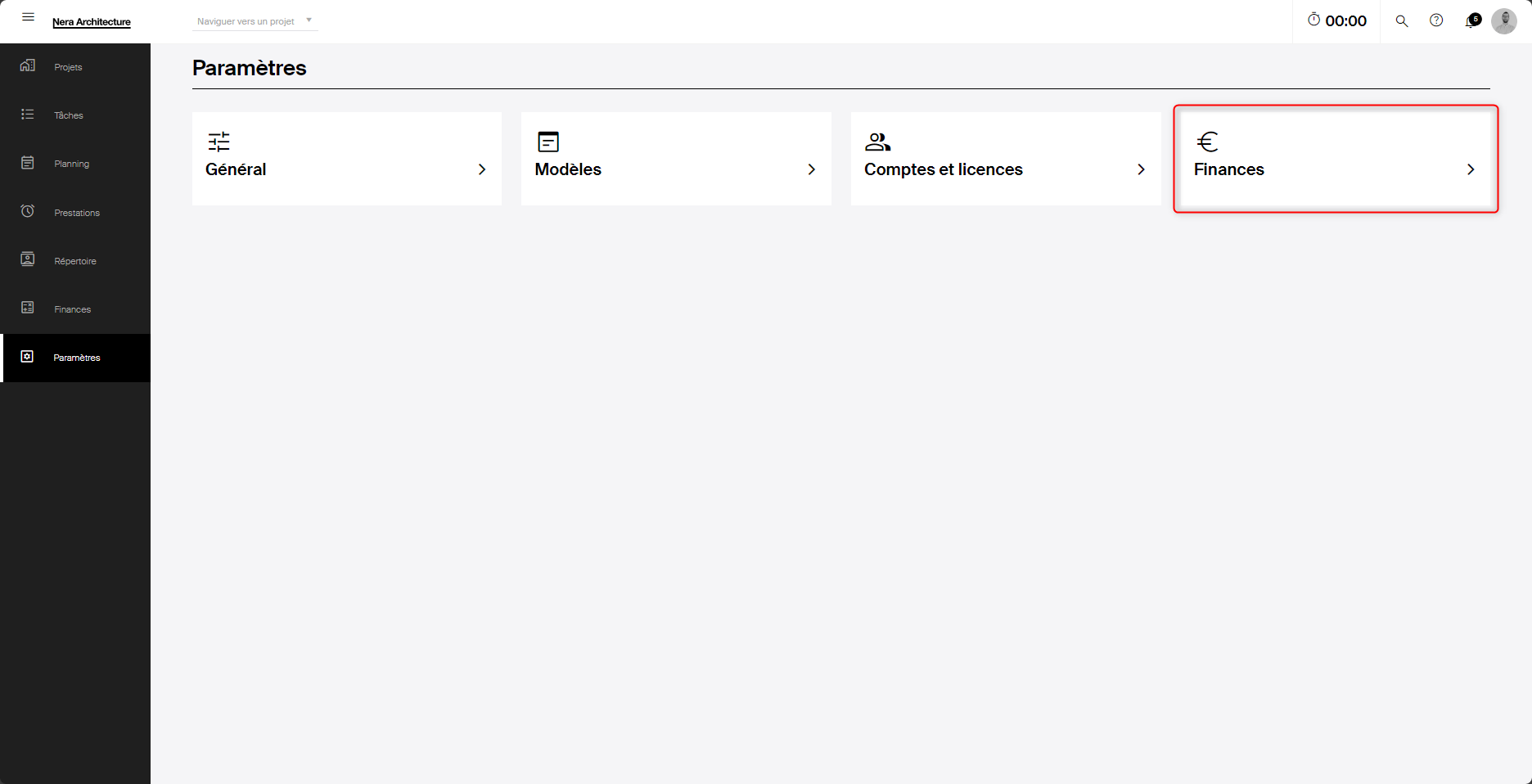Image resolution: width=1532 pixels, height=784 pixels.
Task: Open Finances in left sidebar
Action: click(73, 309)
